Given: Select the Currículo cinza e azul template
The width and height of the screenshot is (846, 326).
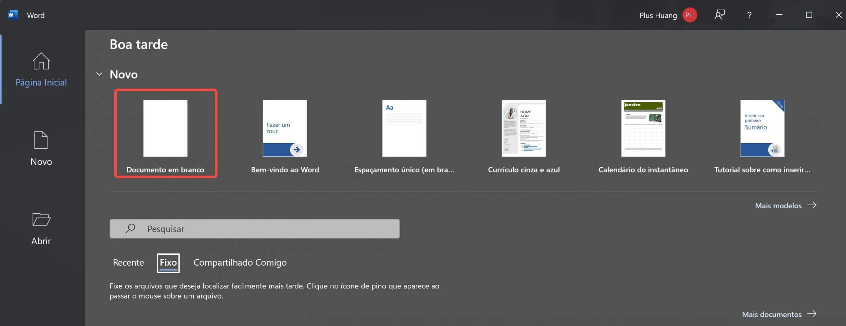Looking at the screenshot, I should [x=524, y=136].
